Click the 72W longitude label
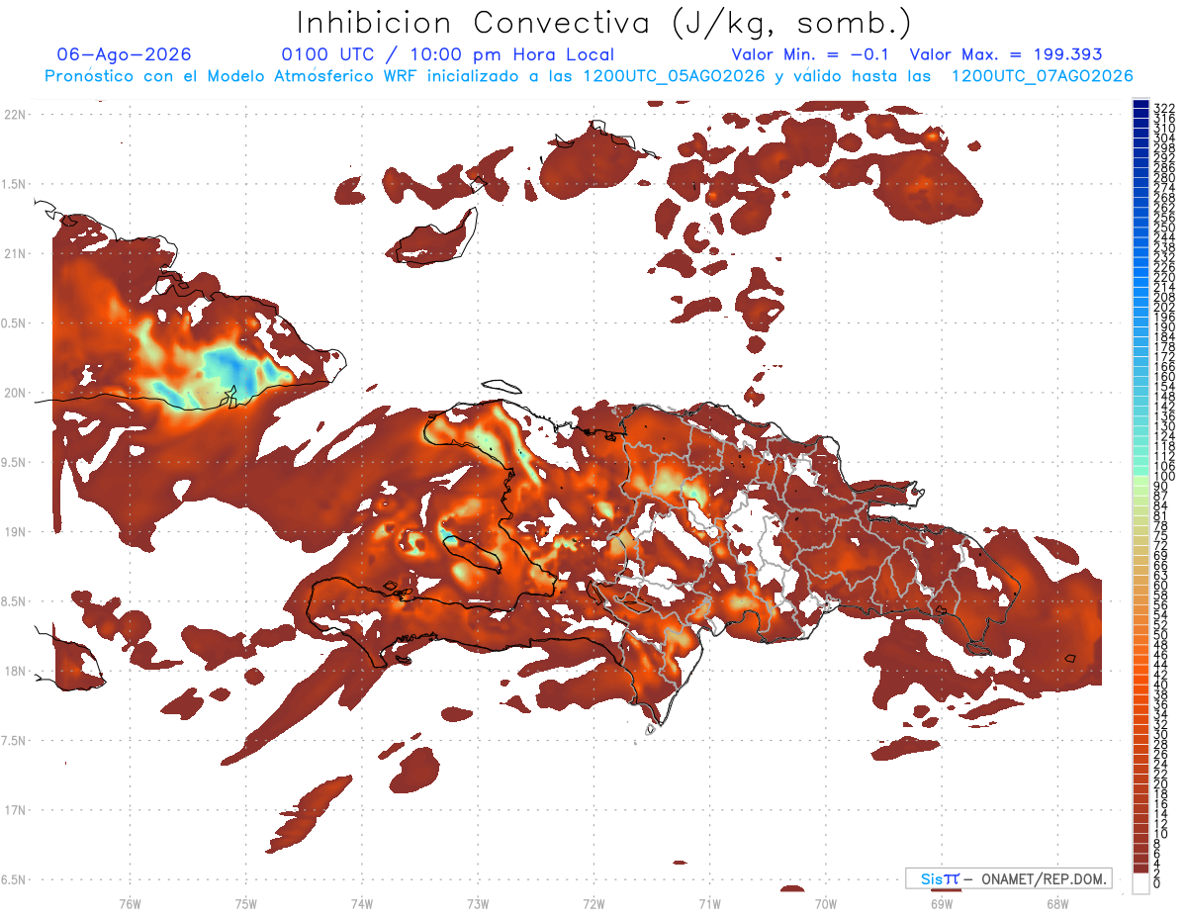This screenshot has width=1187, height=917. coord(593,903)
